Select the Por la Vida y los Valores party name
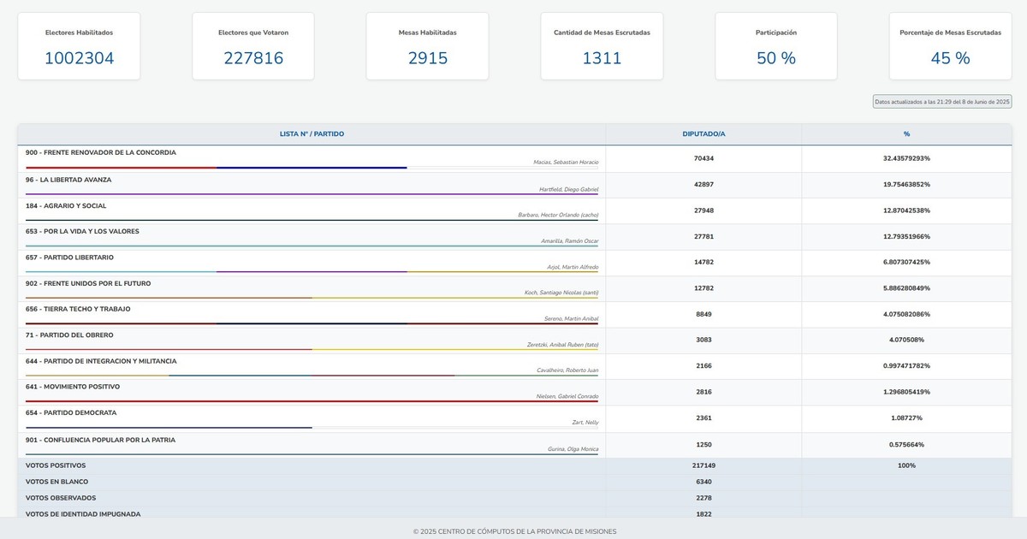The width and height of the screenshot is (1027, 539). (x=82, y=231)
